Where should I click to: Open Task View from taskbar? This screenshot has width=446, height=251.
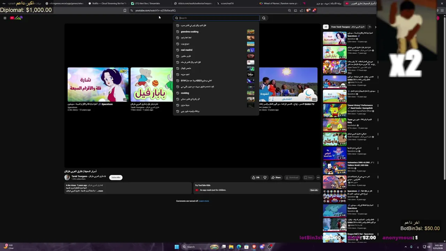(224, 247)
